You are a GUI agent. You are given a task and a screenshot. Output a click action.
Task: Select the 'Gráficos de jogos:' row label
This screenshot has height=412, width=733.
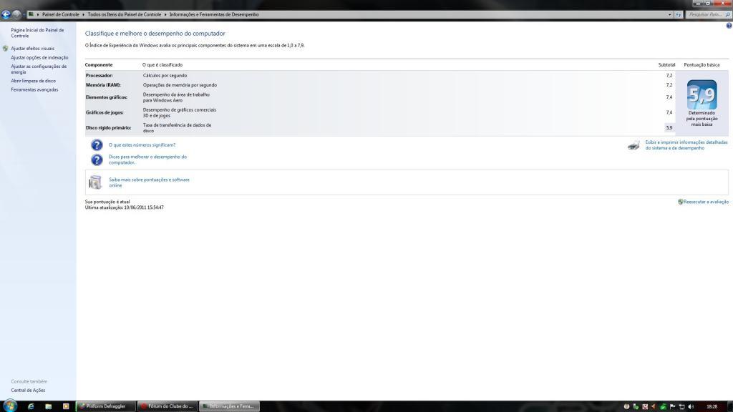pyautogui.click(x=105, y=112)
